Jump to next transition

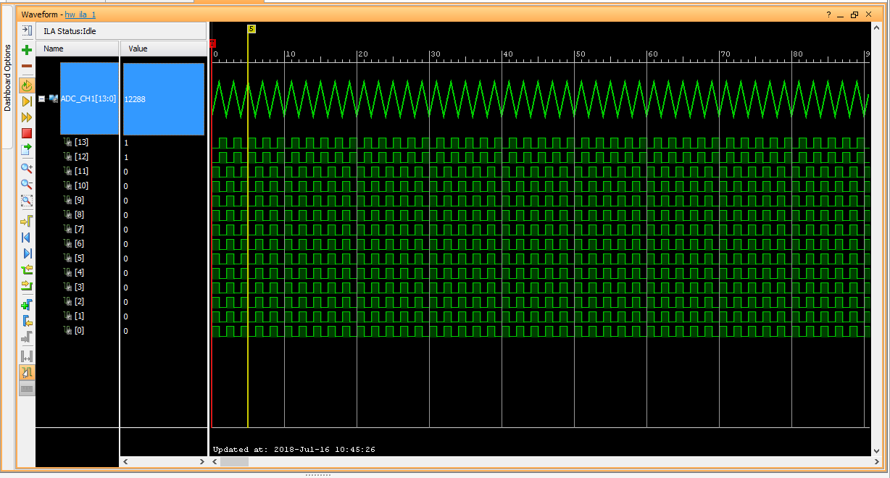click(27, 285)
